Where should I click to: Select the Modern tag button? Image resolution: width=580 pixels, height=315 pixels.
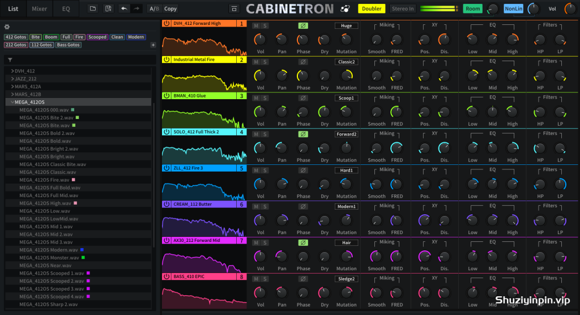click(136, 37)
